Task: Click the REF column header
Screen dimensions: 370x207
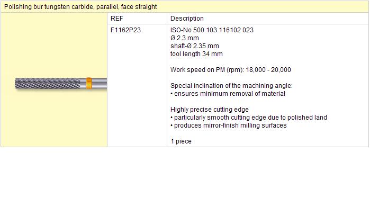Action: point(117,19)
